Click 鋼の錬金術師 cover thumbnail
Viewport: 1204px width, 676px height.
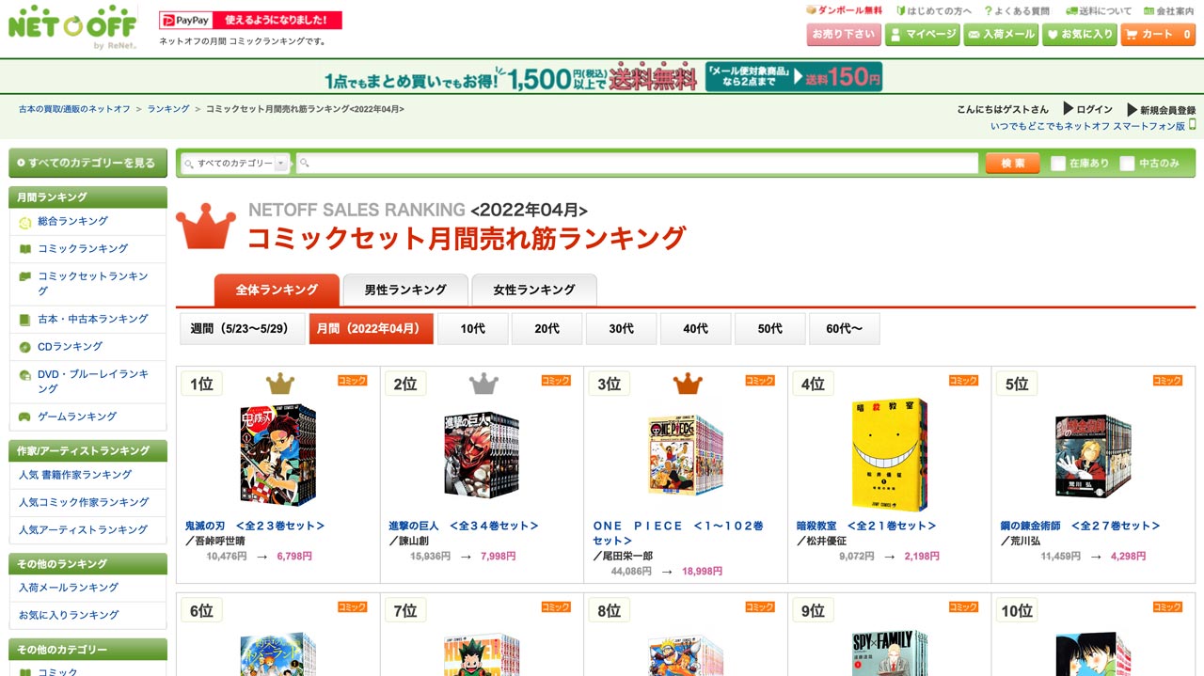[x=1093, y=456]
